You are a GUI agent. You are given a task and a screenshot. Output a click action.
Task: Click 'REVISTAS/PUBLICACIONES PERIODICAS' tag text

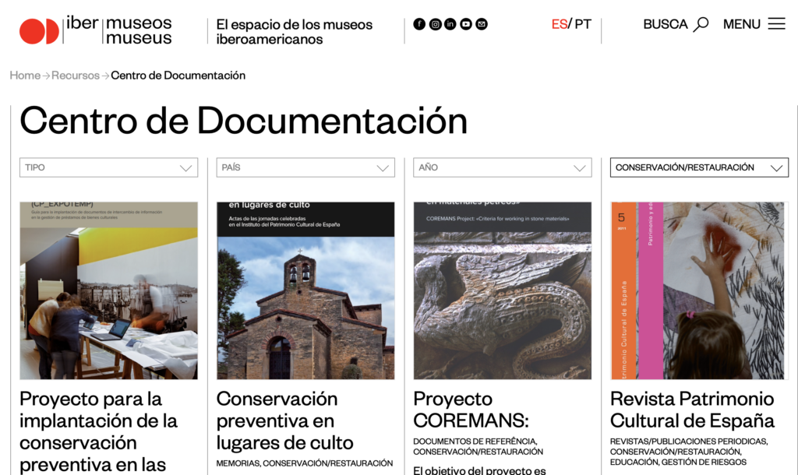(x=689, y=442)
